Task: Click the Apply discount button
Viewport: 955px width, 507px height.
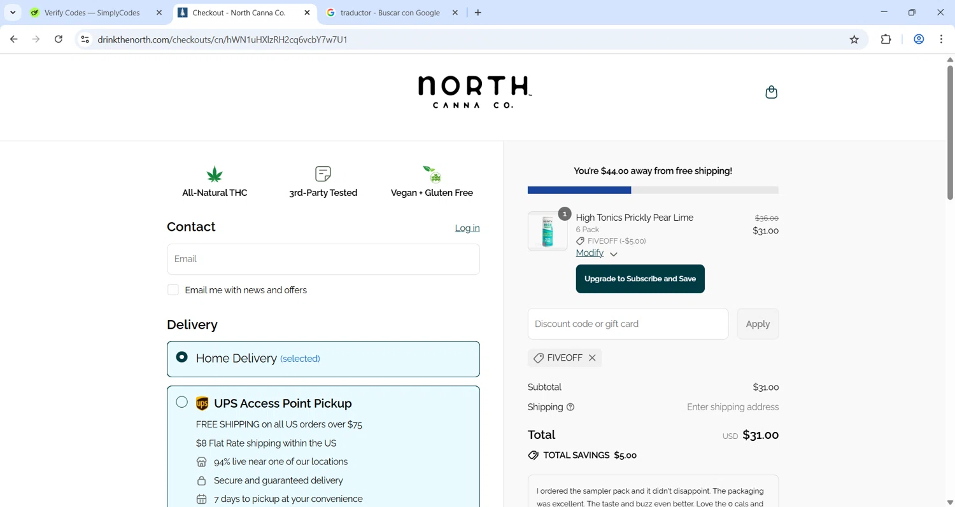Action: 758,324
